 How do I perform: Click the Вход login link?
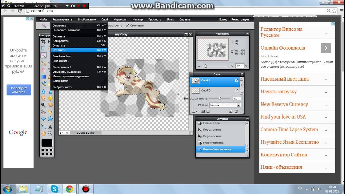[x=223, y=19]
